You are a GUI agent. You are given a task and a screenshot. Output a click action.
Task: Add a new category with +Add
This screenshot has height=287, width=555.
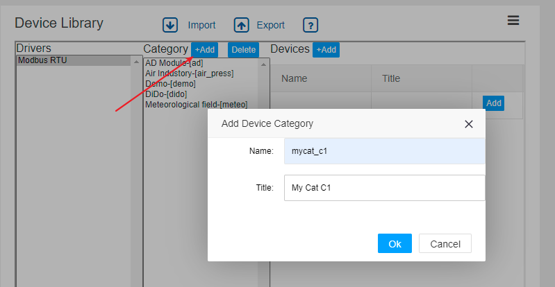(x=205, y=50)
